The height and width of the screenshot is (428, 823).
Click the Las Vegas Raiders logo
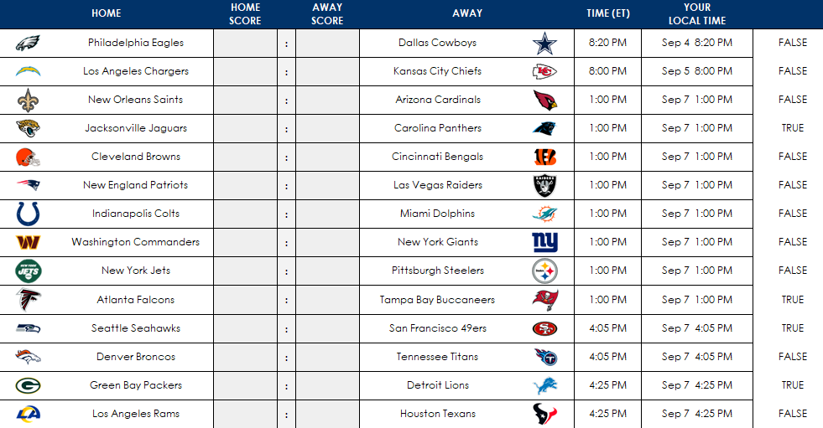coord(544,185)
